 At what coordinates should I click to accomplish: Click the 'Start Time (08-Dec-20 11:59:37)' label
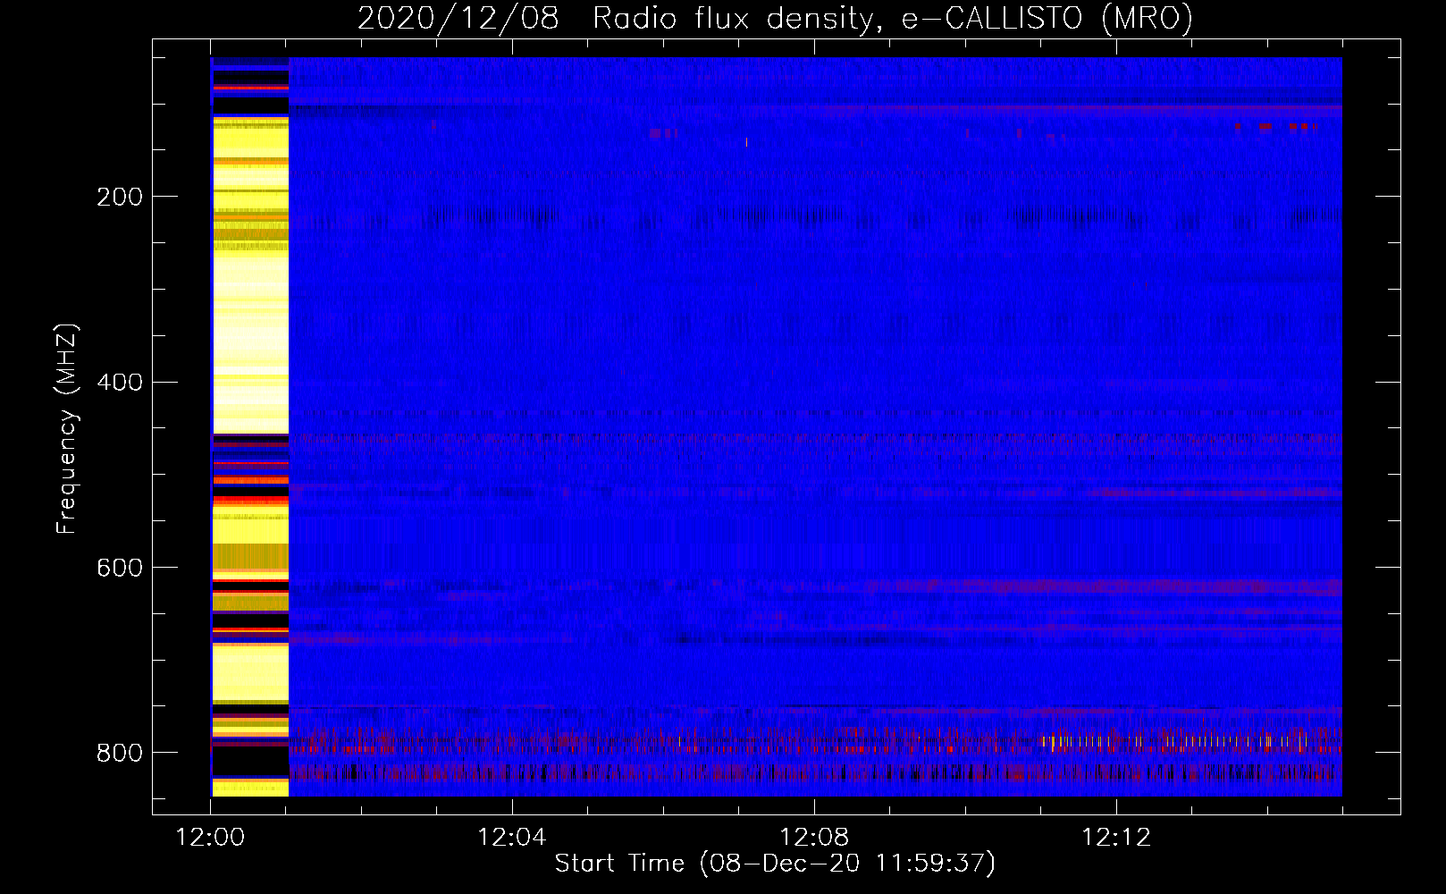point(775,864)
